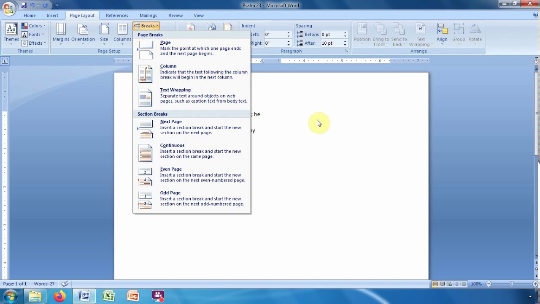Click the zoom slider handle
Screen dimensions: 540x304
coord(512,284)
